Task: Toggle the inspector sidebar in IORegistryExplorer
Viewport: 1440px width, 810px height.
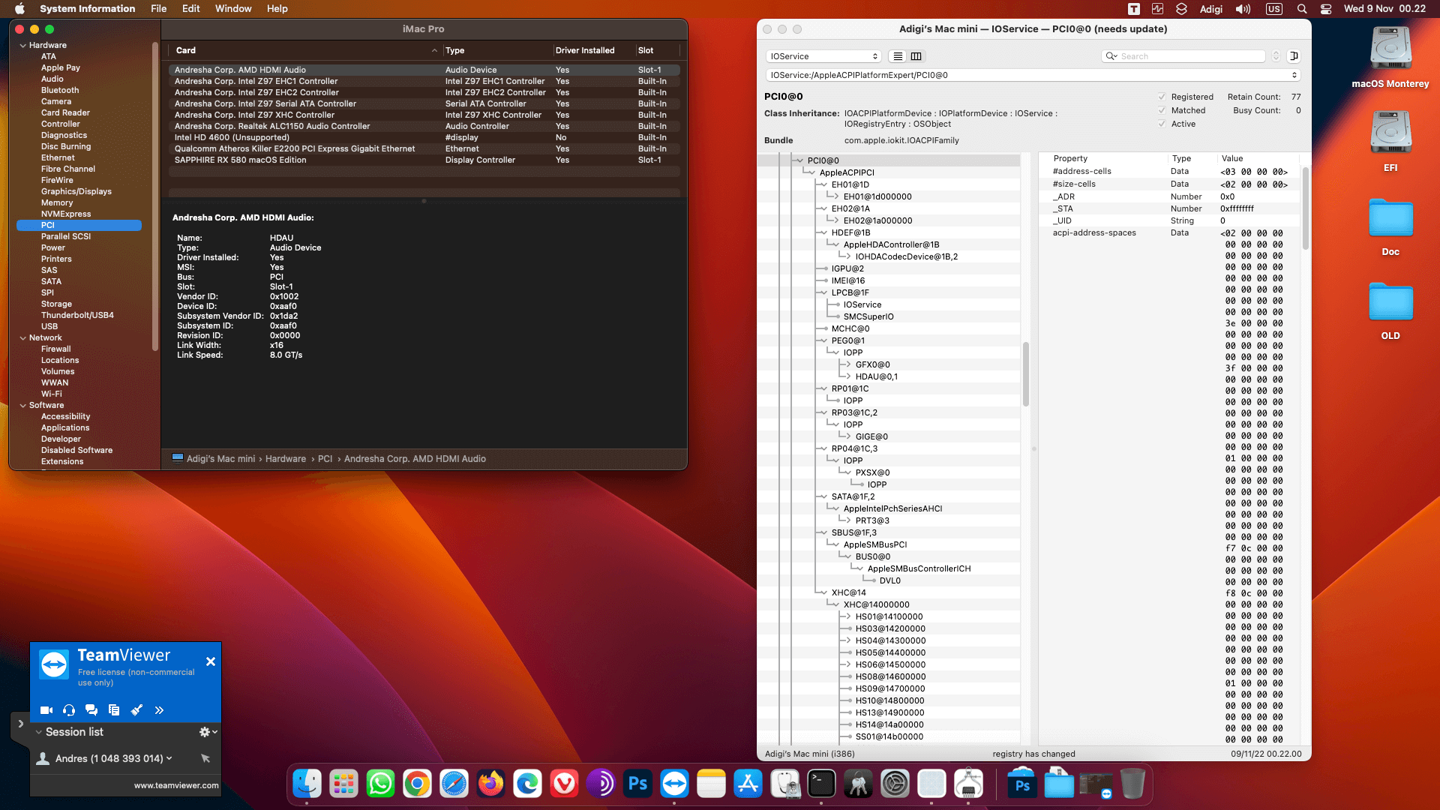Action: click(x=1294, y=55)
